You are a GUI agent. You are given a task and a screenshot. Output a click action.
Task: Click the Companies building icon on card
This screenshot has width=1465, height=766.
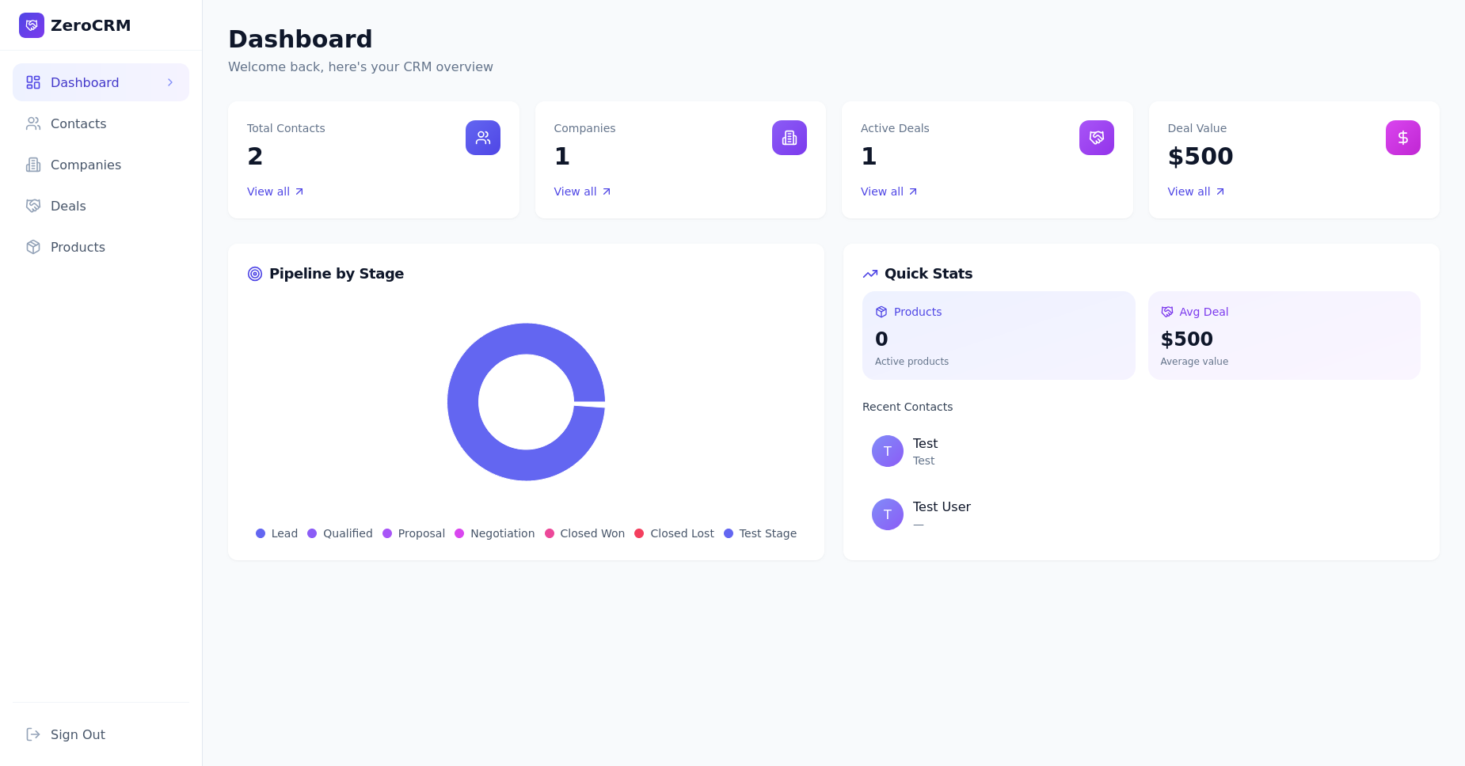789,138
